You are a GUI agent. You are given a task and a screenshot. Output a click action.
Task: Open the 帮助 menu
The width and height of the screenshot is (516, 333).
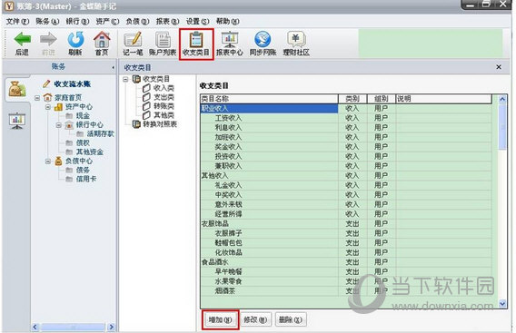pos(227,22)
